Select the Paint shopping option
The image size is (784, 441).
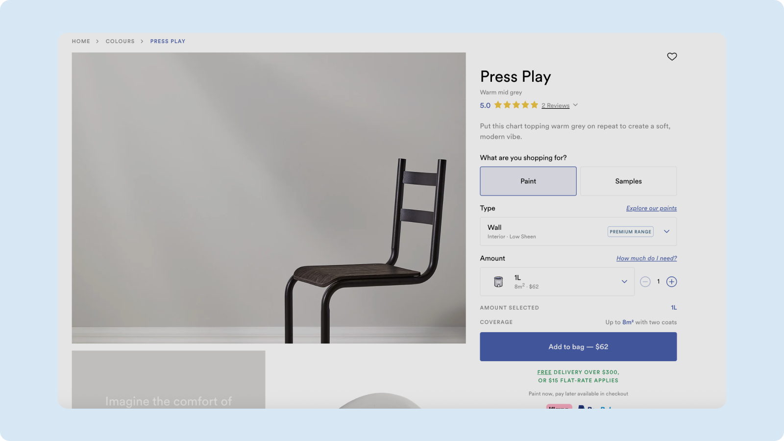528,181
